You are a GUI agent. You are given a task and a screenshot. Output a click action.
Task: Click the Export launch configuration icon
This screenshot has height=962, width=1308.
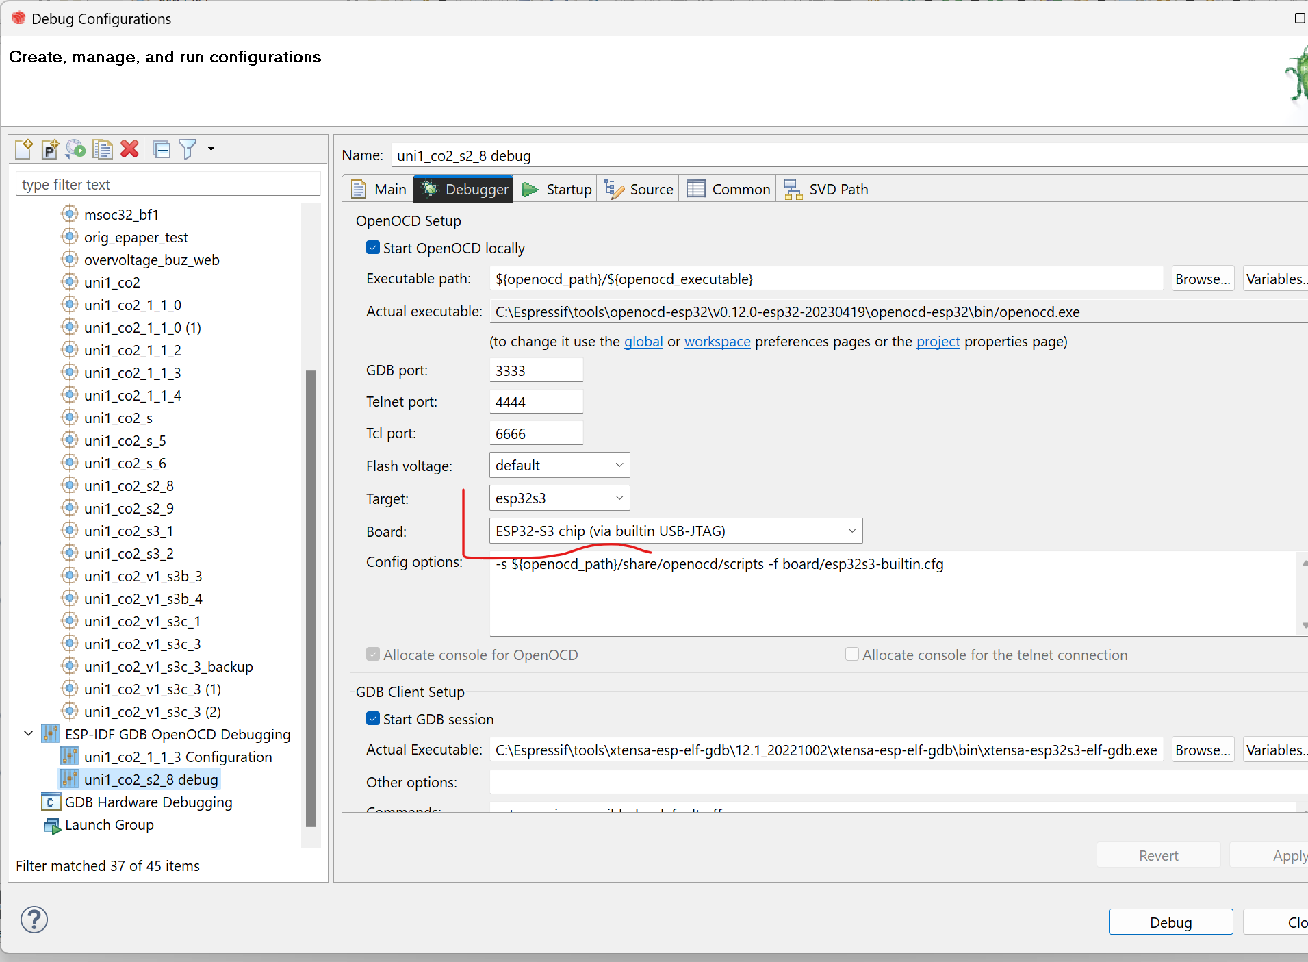click(75, 149)
